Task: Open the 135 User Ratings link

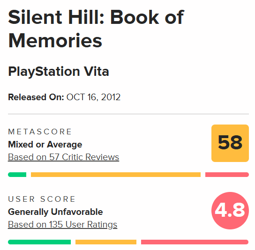Action: point(62,225)
